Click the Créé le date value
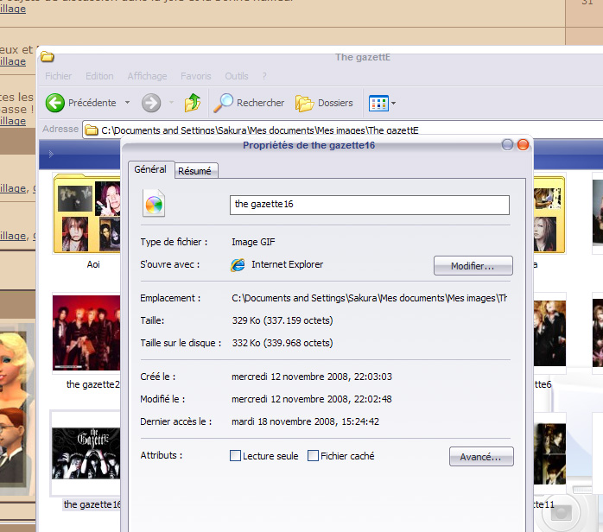This screenshot has height=532, width=603. pyautogui.click(x=312, y=377)
